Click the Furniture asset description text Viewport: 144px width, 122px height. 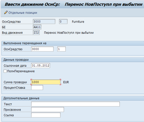click(78, 22)
